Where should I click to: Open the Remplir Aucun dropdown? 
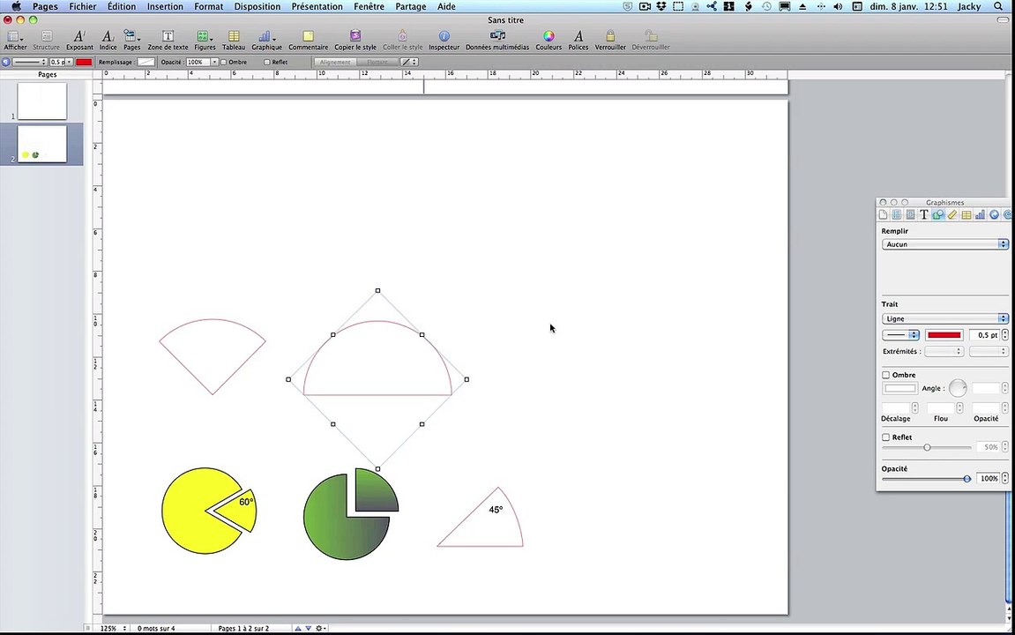[x=945, y=244]
